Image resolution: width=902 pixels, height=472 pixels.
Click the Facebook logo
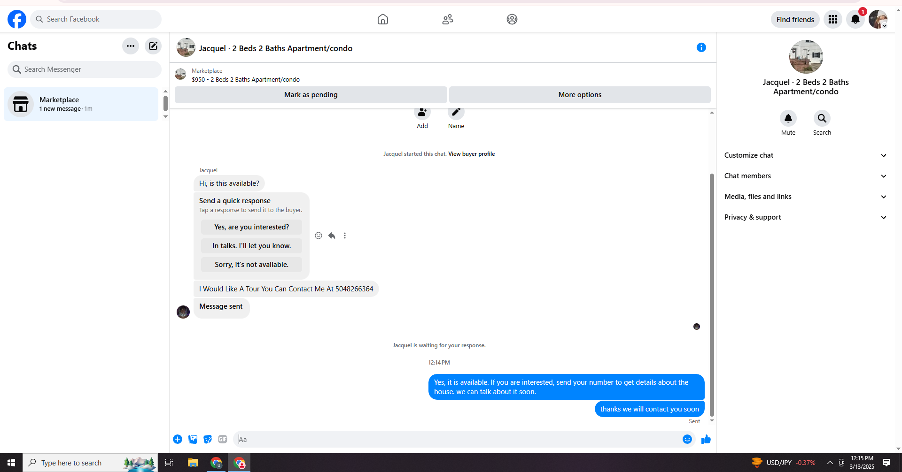pyautogui.click(x=17, y=19)
